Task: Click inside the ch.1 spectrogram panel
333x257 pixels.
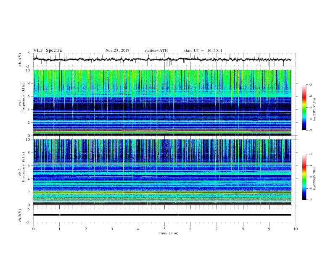Action: (x=162, y=102)
